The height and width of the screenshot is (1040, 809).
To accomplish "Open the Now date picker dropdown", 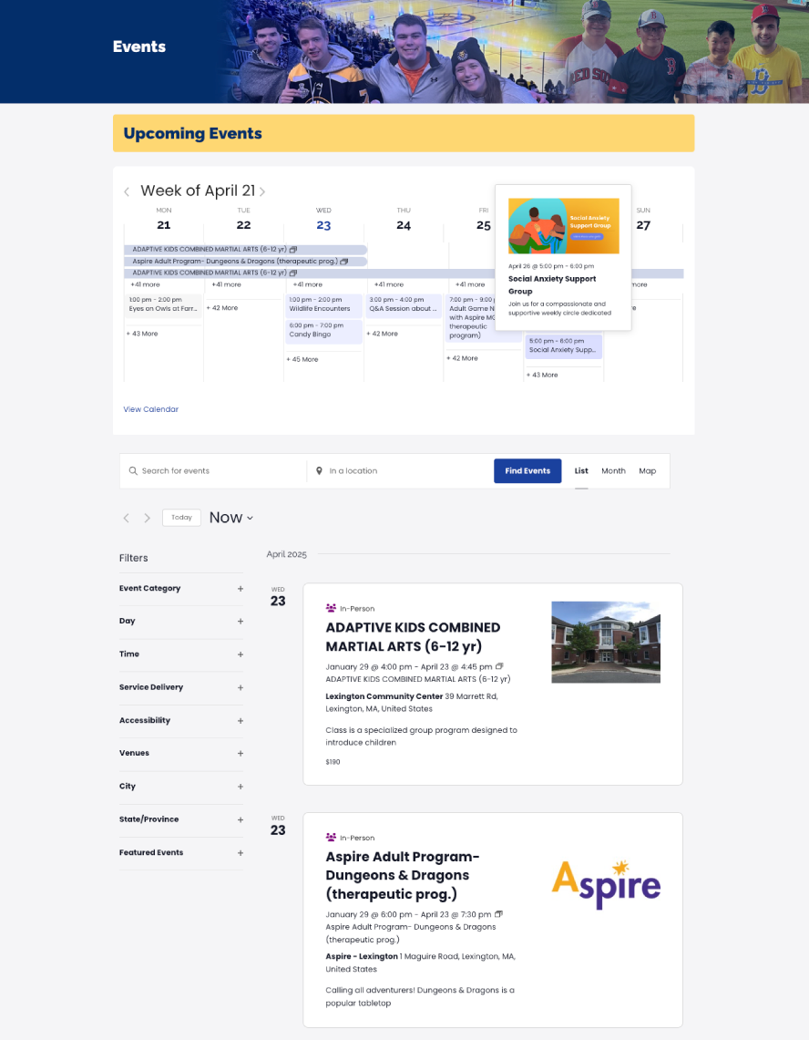I will 230,518.
